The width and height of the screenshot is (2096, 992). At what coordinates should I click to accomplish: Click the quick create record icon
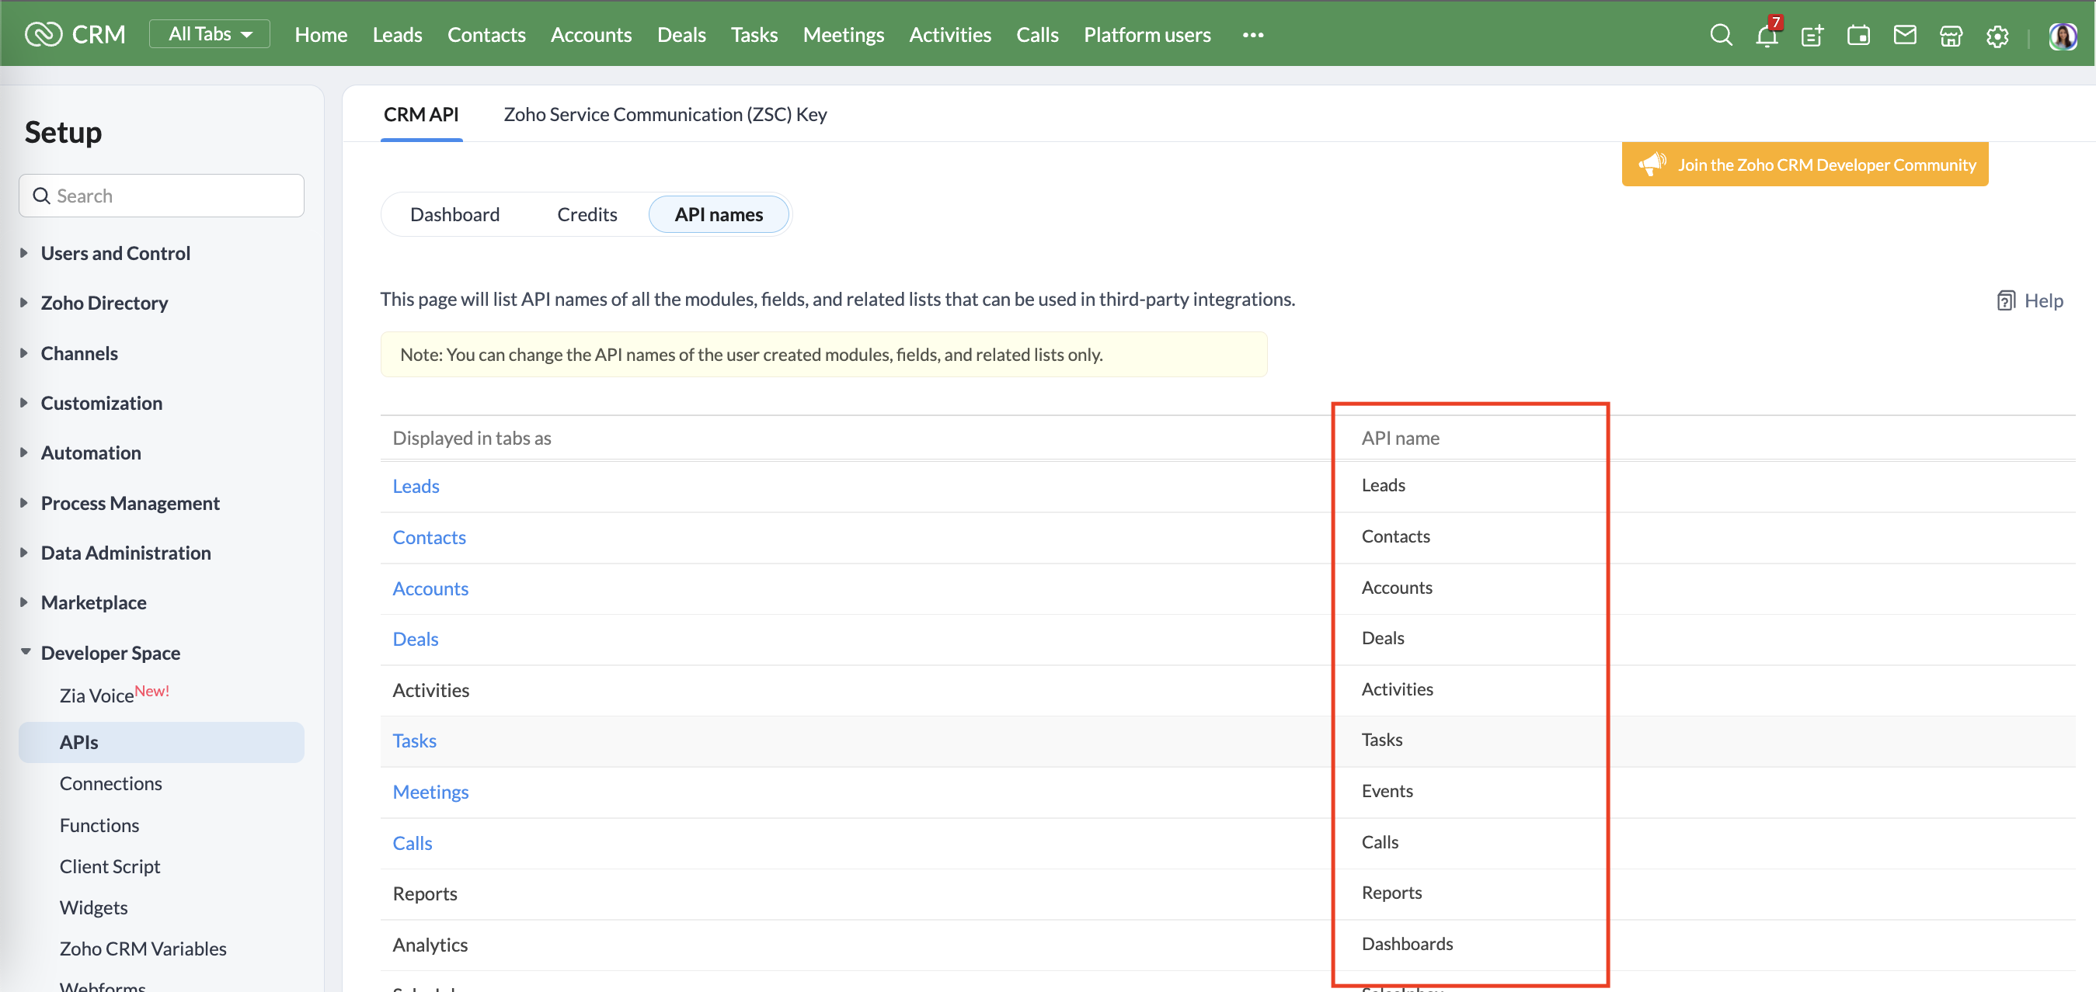(1812, 35)
